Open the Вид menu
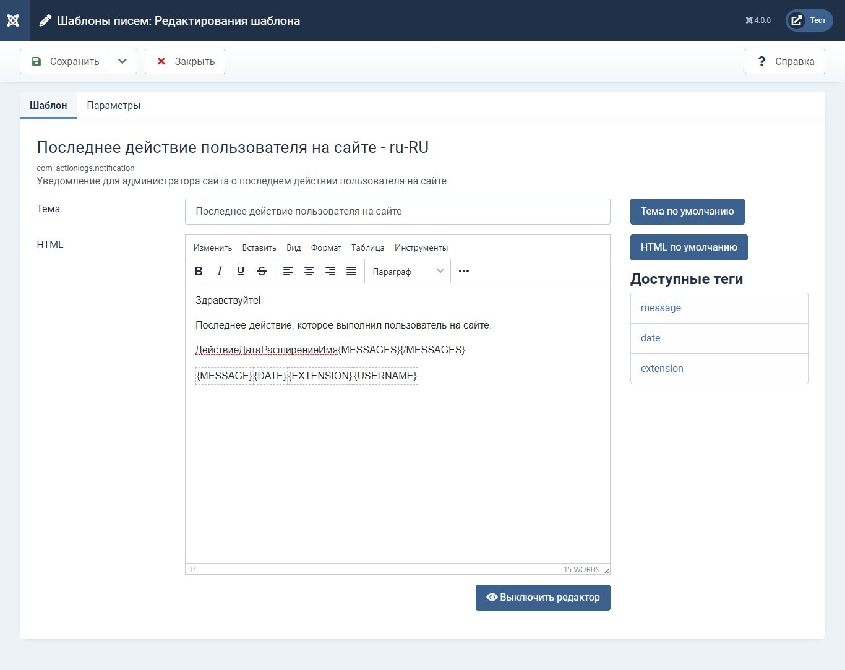845x670 pixels. tap(294, 247)
